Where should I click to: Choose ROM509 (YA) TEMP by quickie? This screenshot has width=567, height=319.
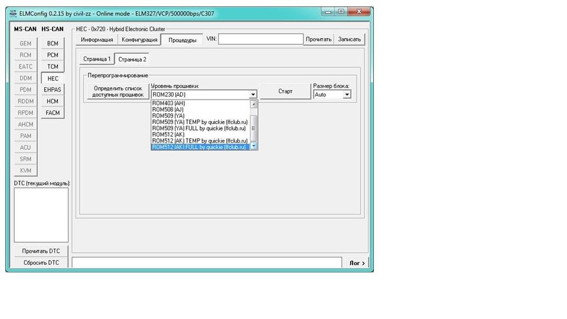click(x=200, y=122)
